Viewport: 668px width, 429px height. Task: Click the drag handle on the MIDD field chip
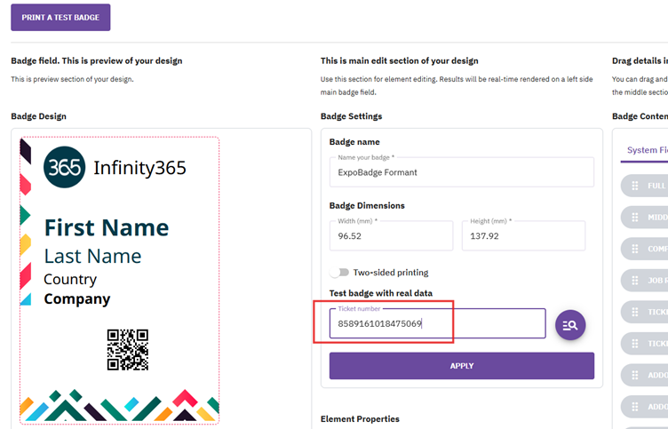point(635,218)
